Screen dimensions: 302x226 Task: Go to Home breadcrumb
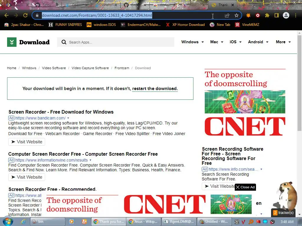tap(12, 68)
